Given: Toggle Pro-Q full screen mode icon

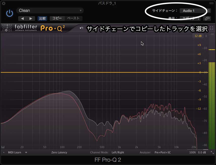Looking at the screenshot, I should pyautogui.click(x=212, y=28).
